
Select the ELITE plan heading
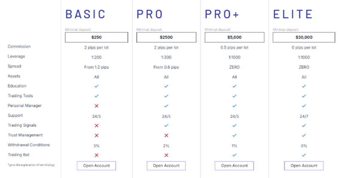point(293,14)
